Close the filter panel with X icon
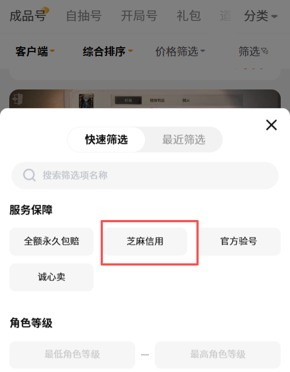Image resolution: width=290 pixels, height=372 pixels. click(271, 125)
